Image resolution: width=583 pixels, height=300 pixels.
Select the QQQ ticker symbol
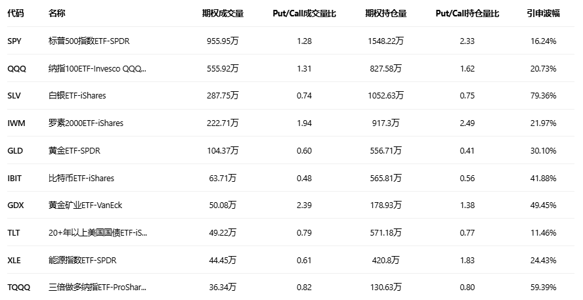tap(16, 68)
